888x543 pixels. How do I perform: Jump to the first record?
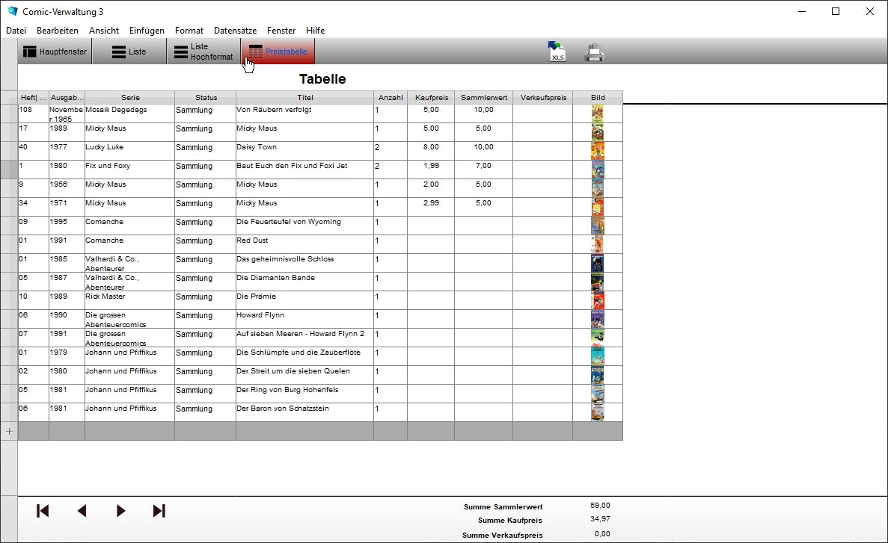[x=43, y=511]
